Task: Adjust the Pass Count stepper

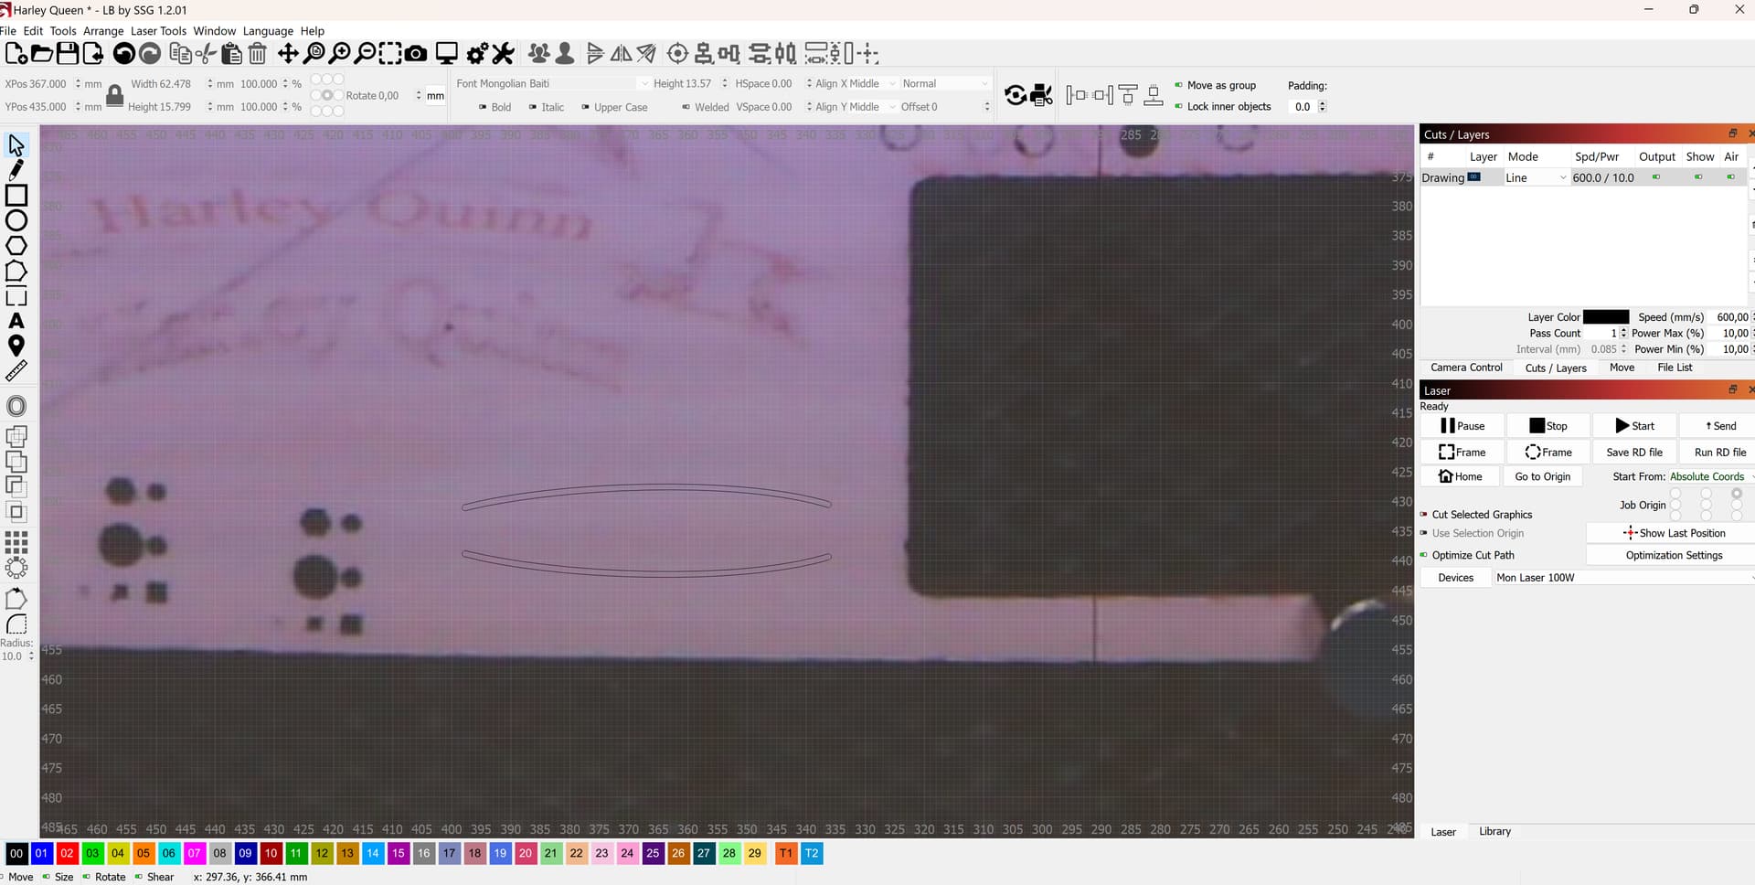Action: coord(1623,333)
